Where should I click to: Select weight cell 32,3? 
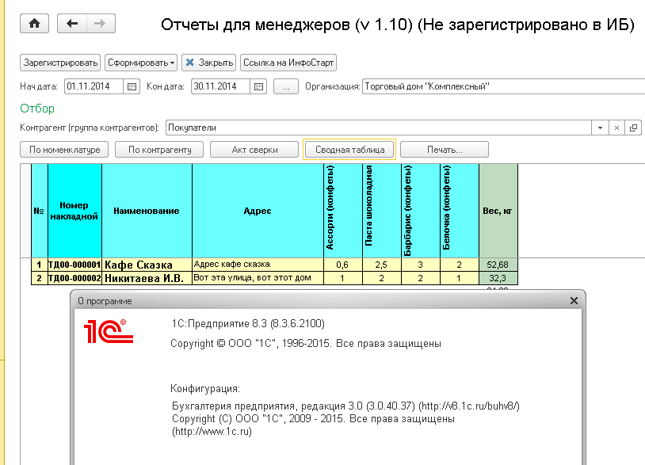tap(498, 278)
